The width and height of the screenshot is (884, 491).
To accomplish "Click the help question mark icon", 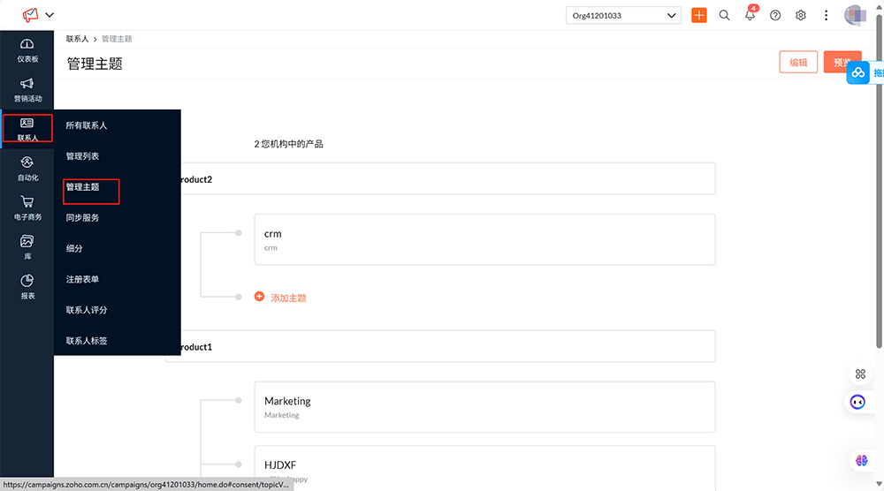I will tap(775, 16).
